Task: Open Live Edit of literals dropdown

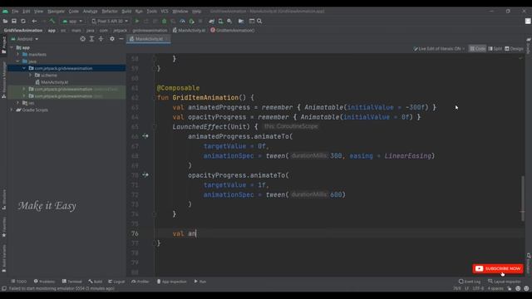Action: [439, 49]
